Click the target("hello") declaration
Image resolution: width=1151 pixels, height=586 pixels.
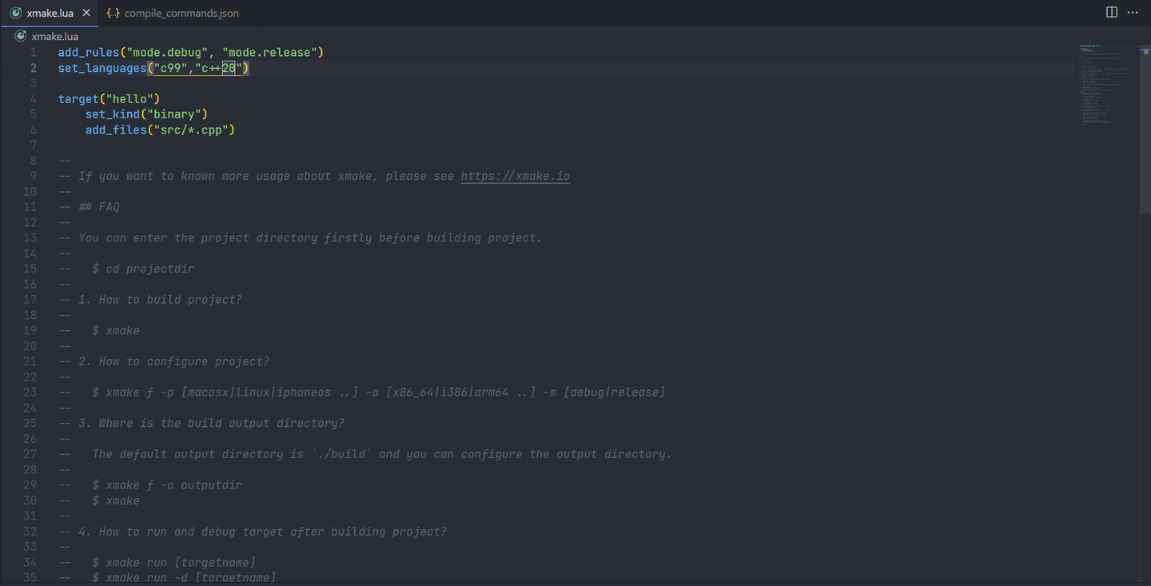108,98
